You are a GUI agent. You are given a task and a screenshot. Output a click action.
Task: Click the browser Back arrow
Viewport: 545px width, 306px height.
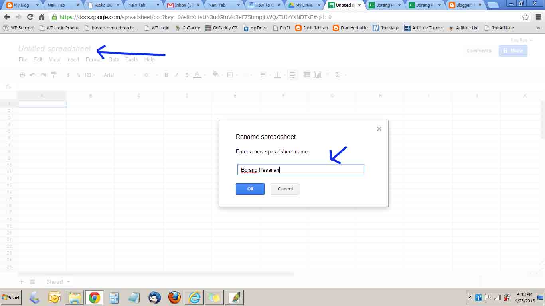click(7, 17)
